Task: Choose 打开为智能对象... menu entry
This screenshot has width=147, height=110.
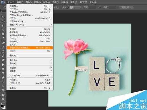Action: [30, 21]
